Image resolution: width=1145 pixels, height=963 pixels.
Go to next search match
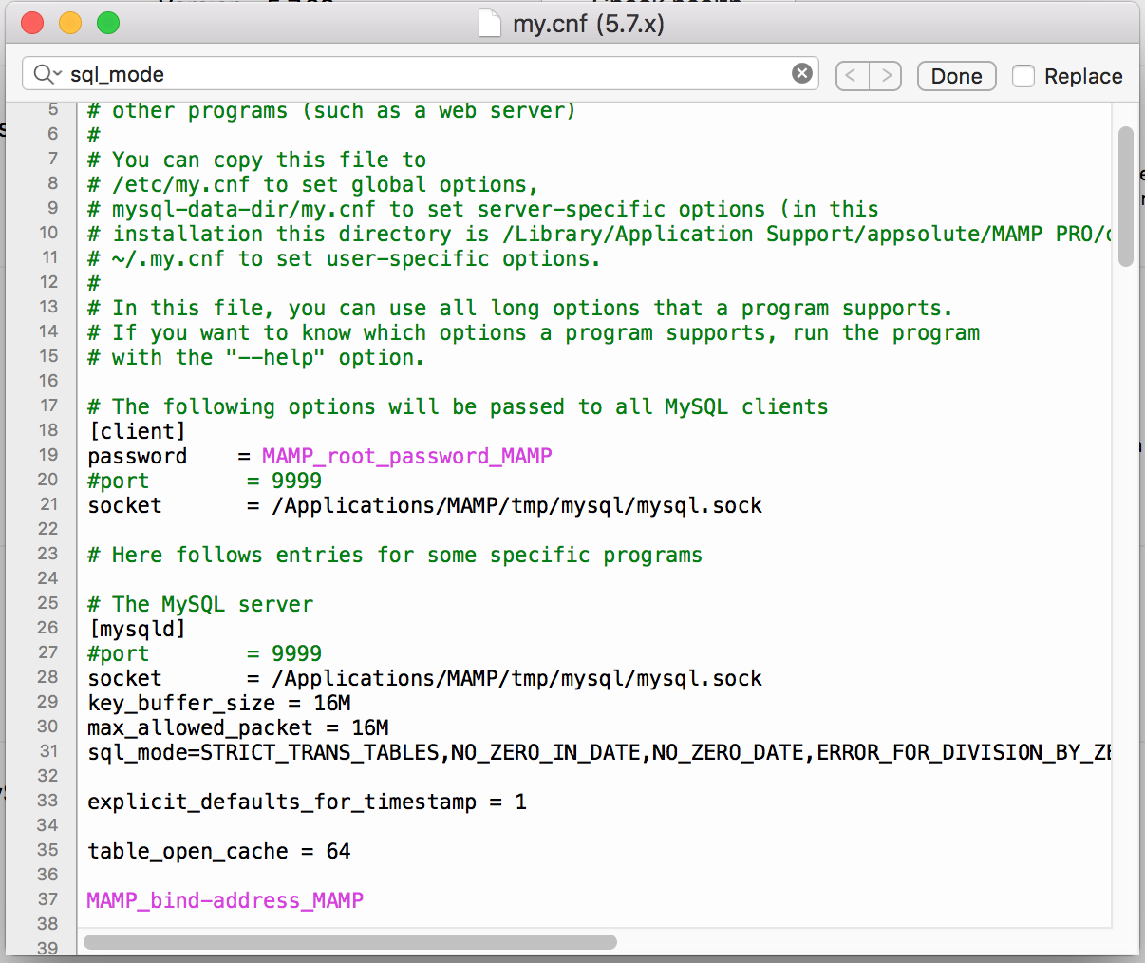click(885, 76)
